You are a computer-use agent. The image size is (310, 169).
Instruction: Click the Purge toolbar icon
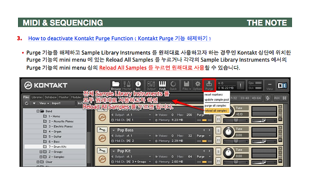[209, 85]
